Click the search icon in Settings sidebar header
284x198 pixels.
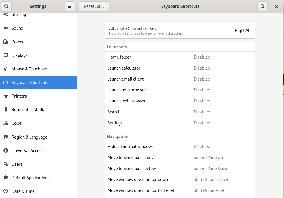[6, 6]
